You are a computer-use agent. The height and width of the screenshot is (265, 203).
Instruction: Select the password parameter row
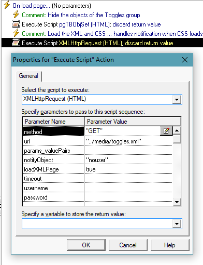pos(97,197)
